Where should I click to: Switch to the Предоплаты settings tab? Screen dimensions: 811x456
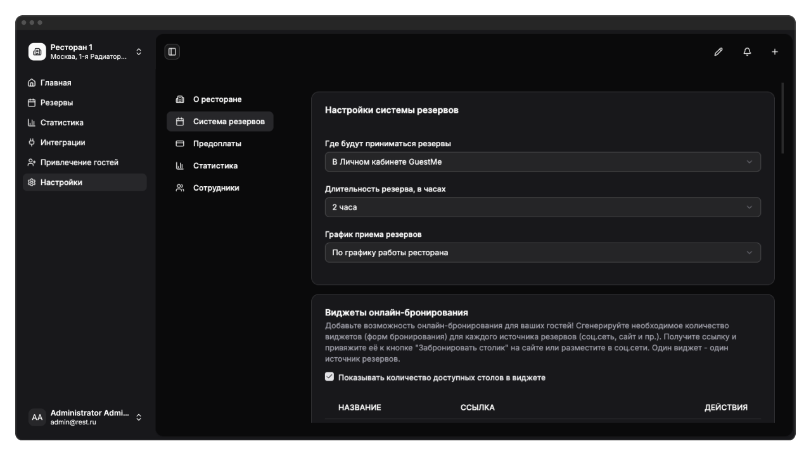[217, 144]
